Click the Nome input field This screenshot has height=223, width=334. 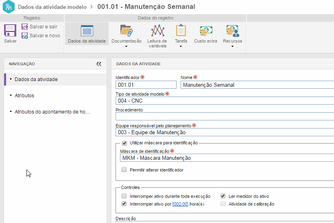[x=256, y=85]
